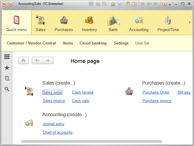Click the 1C logo icon in title bar
This screenshot has width=194, height=146.
pyautogui.click(x=4, y=4)
